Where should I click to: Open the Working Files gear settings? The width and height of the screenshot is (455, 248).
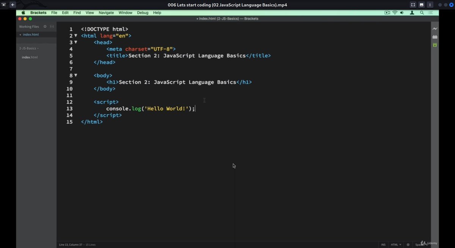45,27
